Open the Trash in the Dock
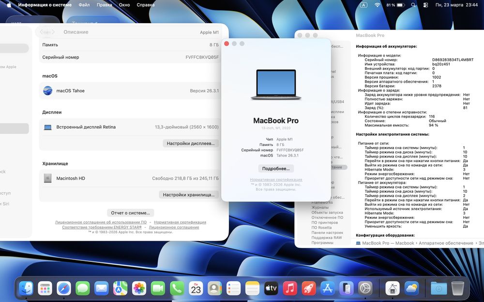 click(457, 289)
